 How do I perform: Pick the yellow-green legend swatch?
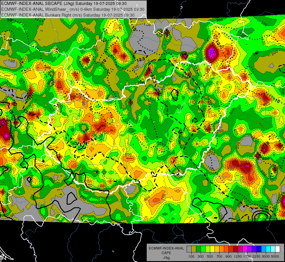(208, 249)
